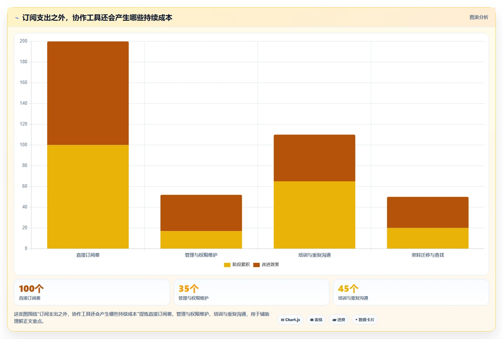503x339 pixels.
Task: Click the 图表分析 label in the header
Action: 479,17
